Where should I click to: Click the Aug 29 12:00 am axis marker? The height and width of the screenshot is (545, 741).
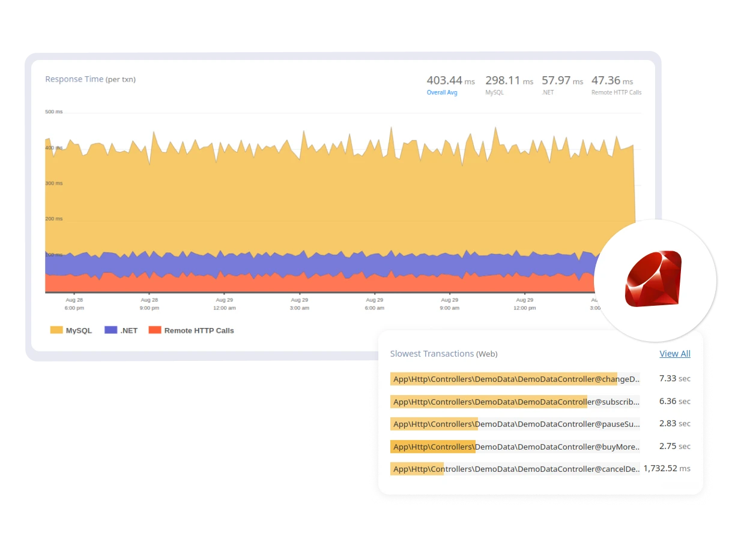point(224,303)
